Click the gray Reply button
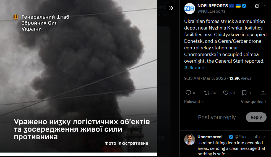 tap(256, 117)
